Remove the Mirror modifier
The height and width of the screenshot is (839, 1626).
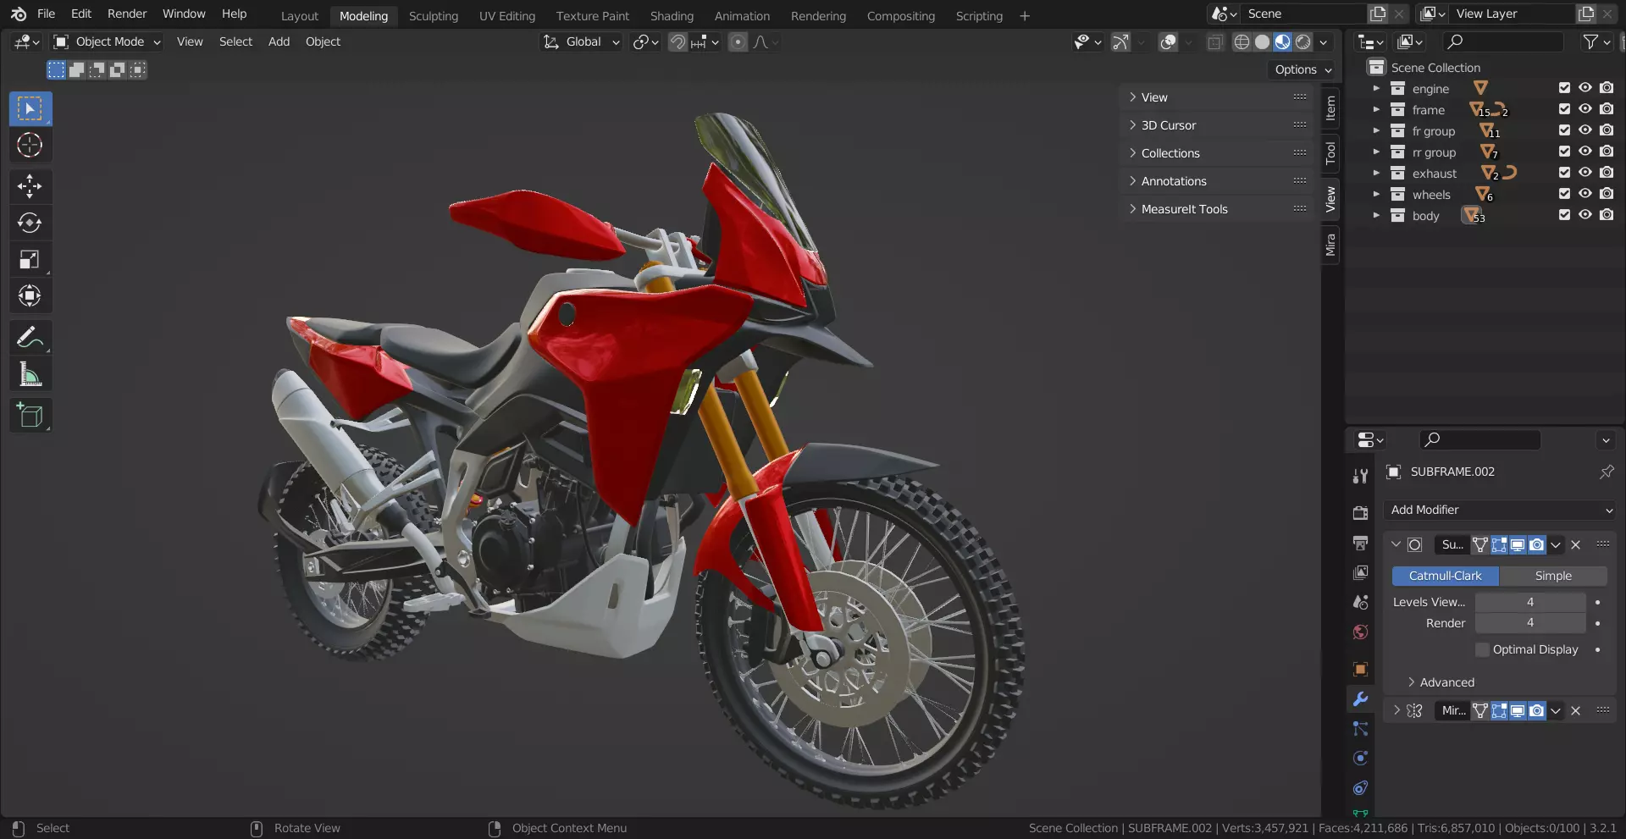tap(1576, 710)
